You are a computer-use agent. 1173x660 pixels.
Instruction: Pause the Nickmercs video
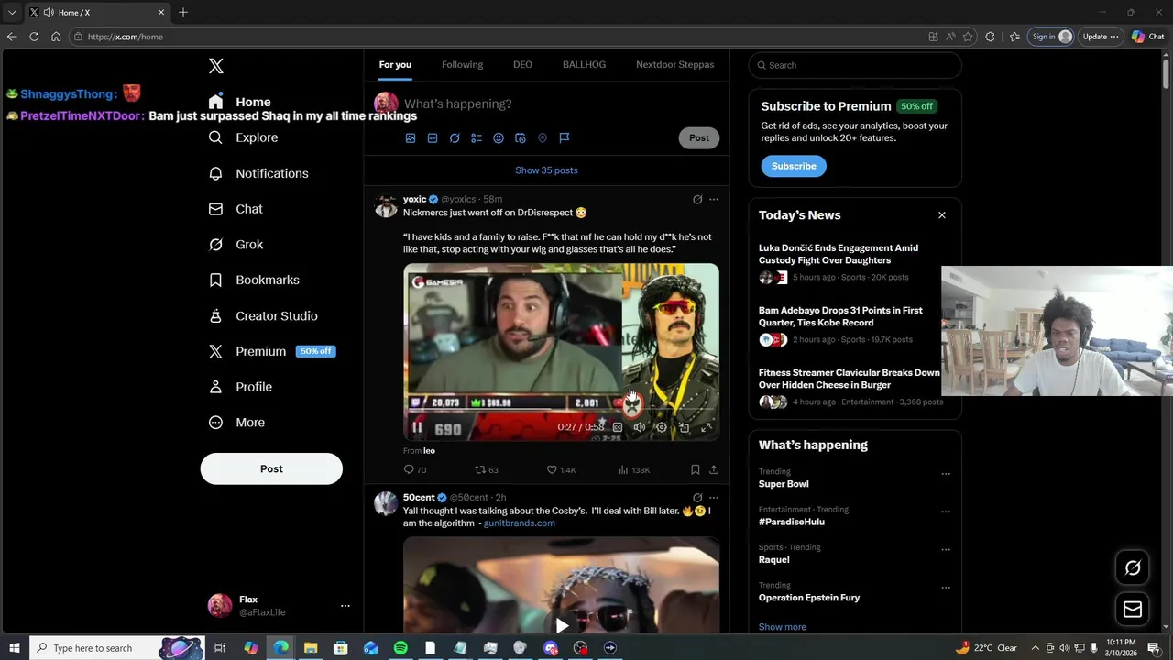tap(417, 427)
